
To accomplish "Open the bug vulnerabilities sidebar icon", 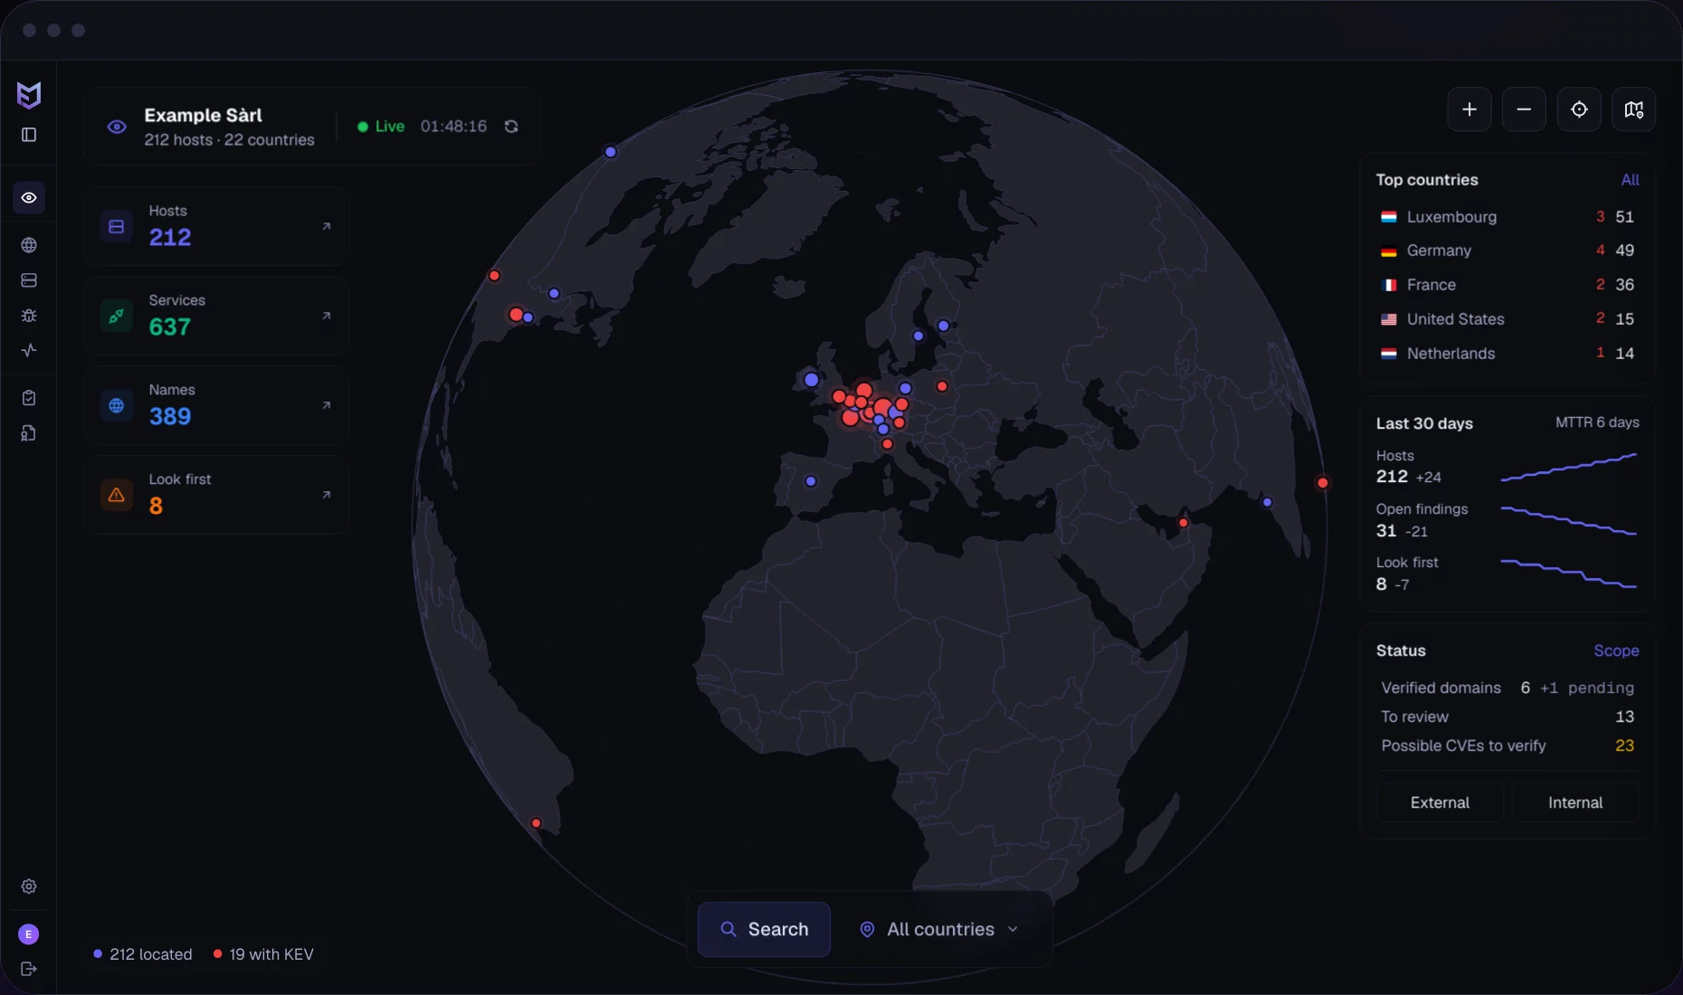I will tap(29, 316).
